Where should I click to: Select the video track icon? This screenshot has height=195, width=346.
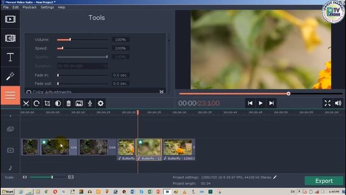[10, 151]
